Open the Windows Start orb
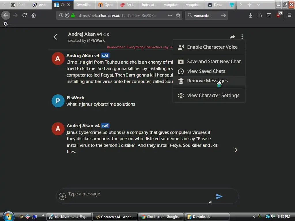The image size is (295, 221). tap(8, 216)
